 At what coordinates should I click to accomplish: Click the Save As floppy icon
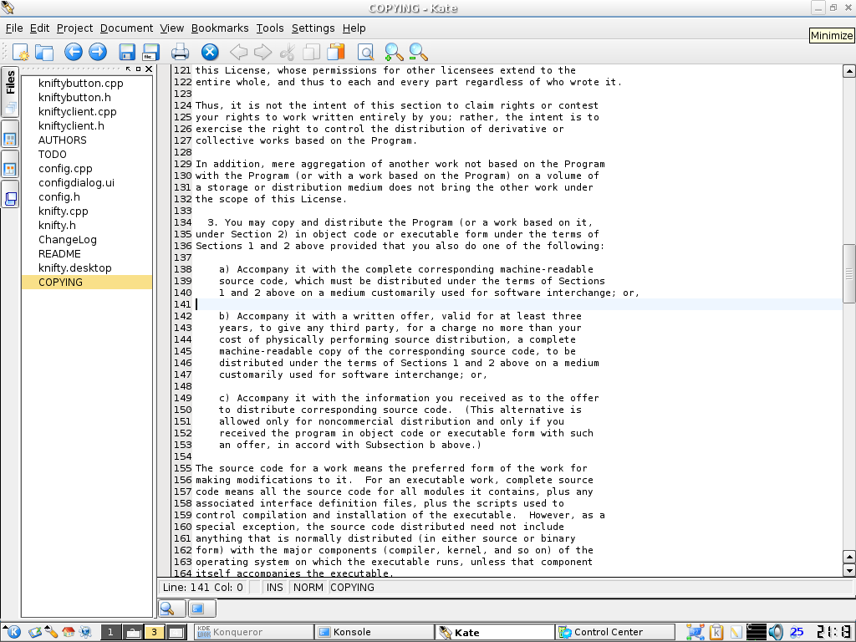(x=150, y=52)
